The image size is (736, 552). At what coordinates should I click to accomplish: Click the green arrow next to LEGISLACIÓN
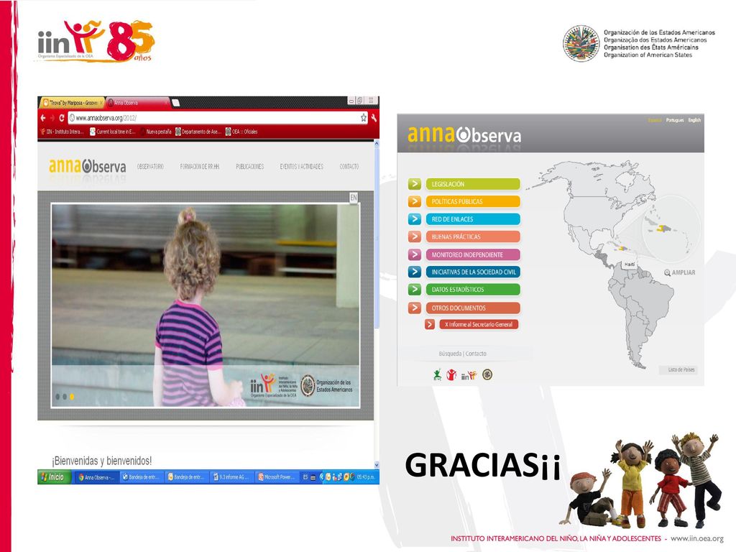pos(415,183)
